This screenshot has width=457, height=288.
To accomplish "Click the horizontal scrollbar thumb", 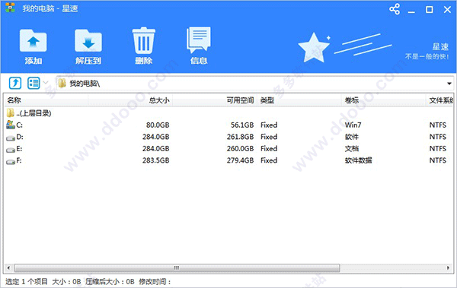I will 177,267.
